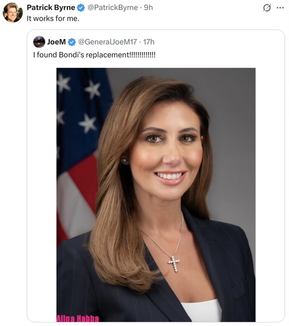
Task: Select the "It works for me." post text
Action: (53, 19)
